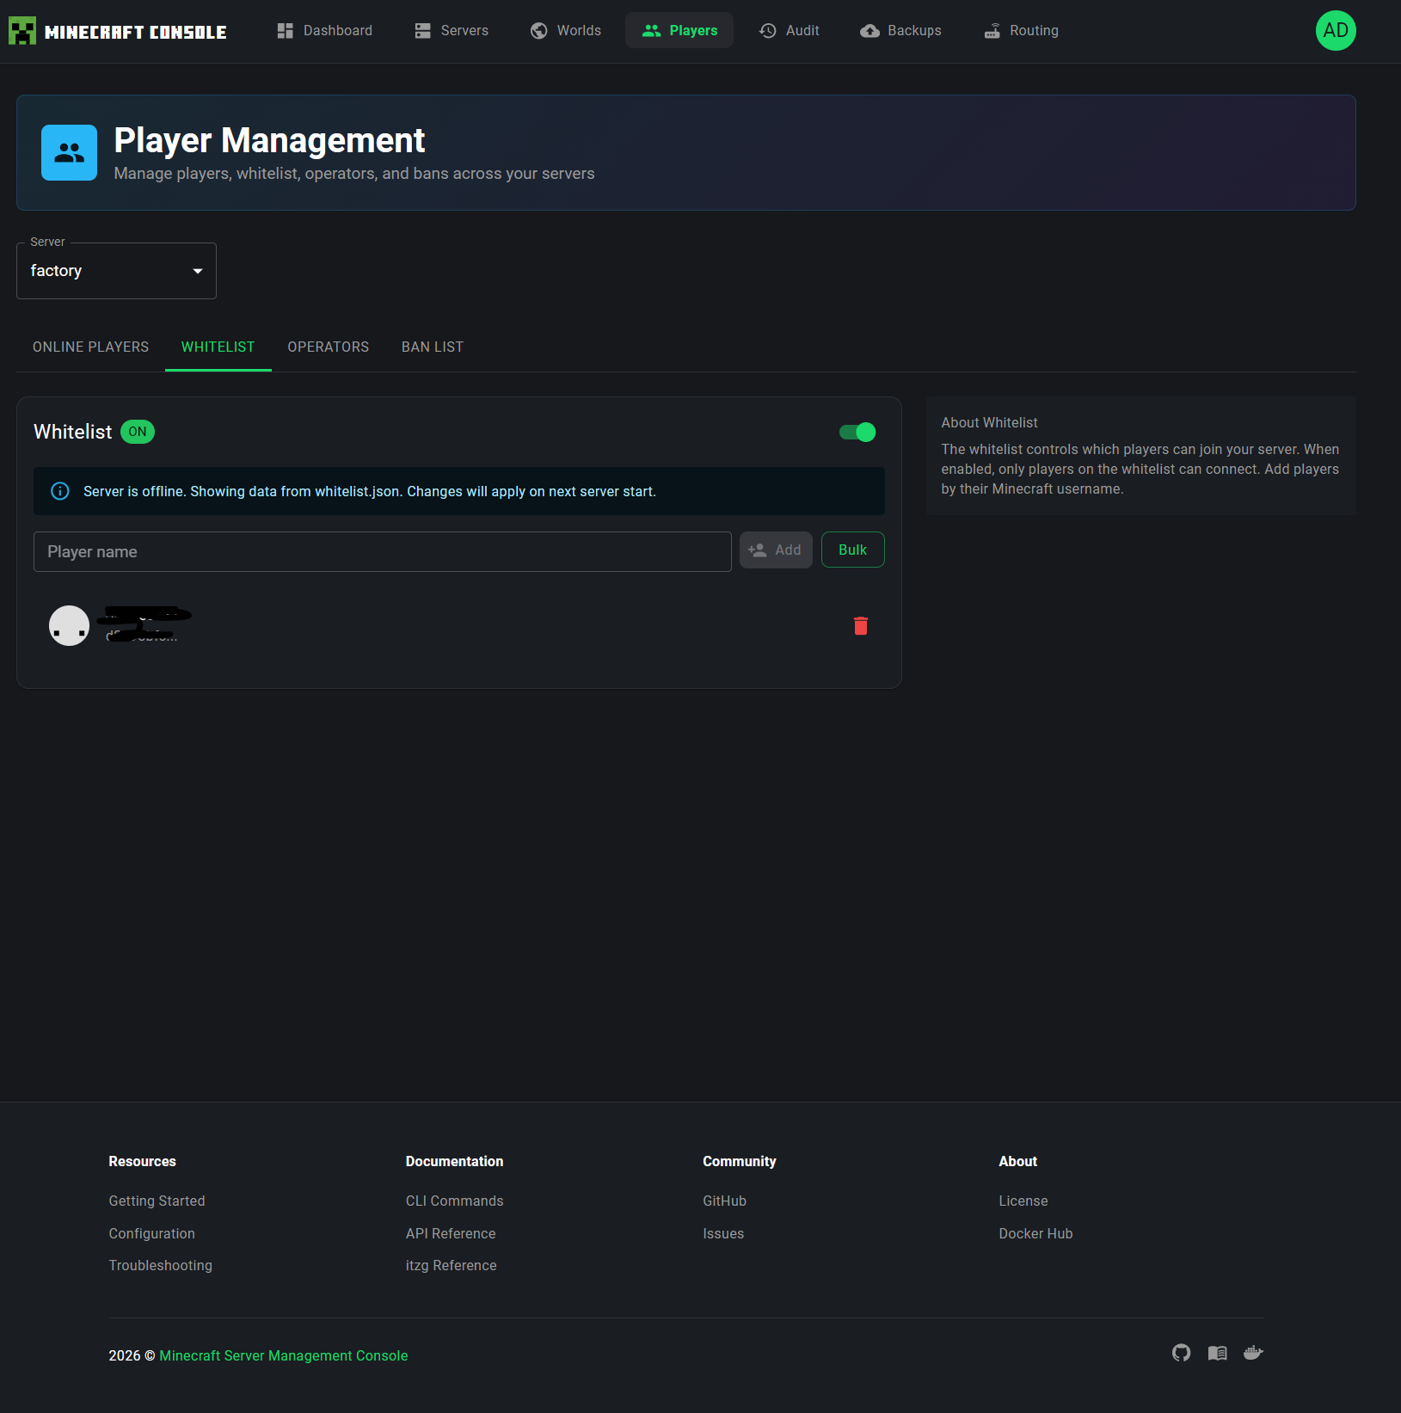Click the 'Player Management' heading
Viewport: 1401px width, 1413px height.
pyautogui.click(x=269, y=140)
